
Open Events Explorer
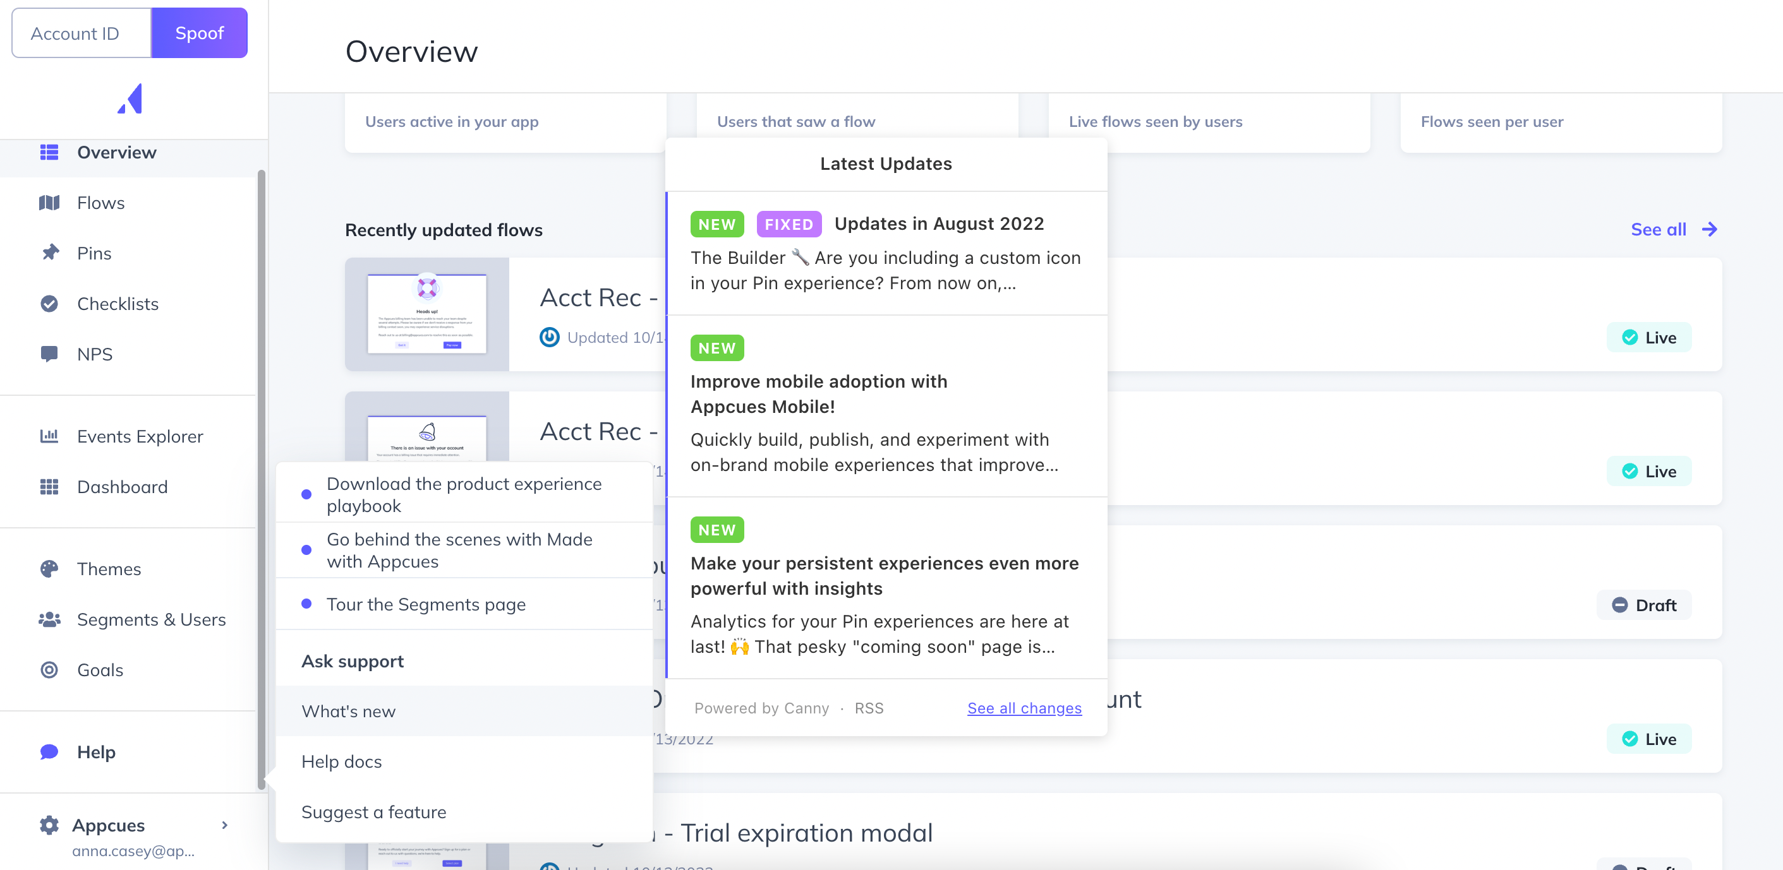(129, 436)
